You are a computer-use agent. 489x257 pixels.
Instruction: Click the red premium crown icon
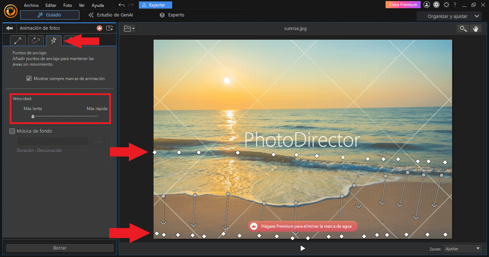(x=100, y=28)
